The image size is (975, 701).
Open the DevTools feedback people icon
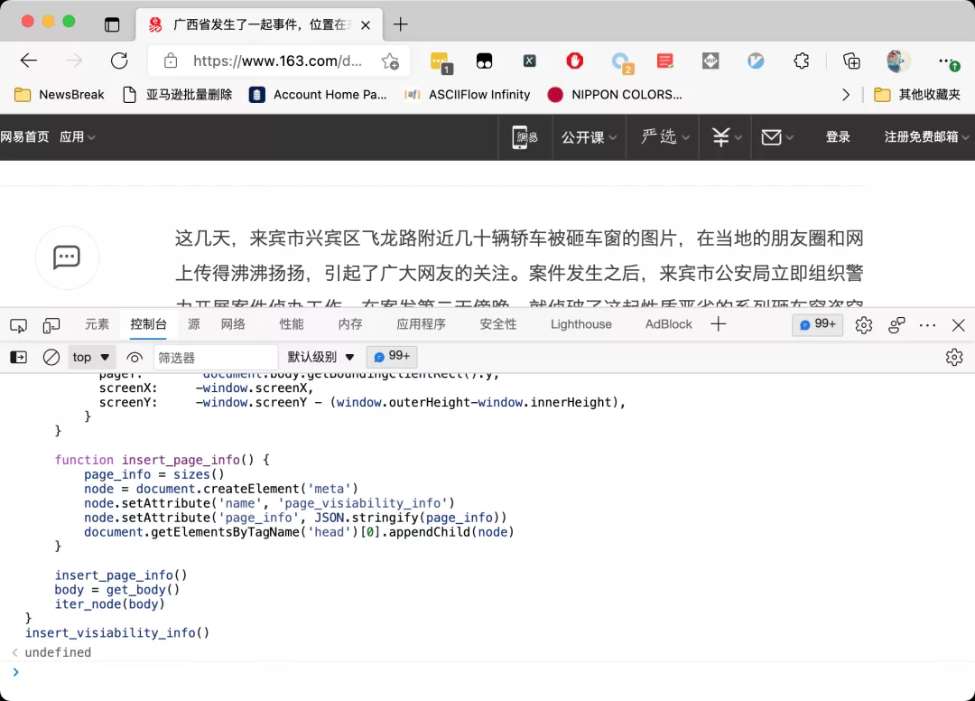(x=896, y=325)
